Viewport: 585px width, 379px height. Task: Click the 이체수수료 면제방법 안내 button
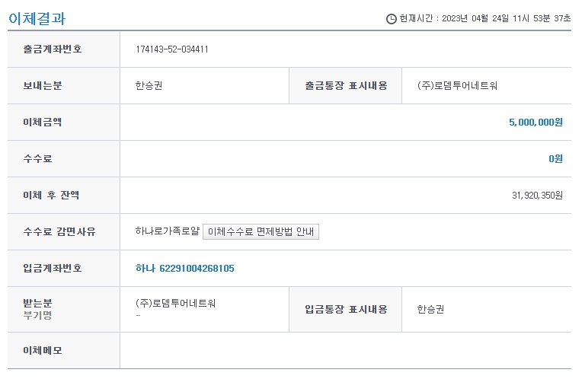(261, 232)
